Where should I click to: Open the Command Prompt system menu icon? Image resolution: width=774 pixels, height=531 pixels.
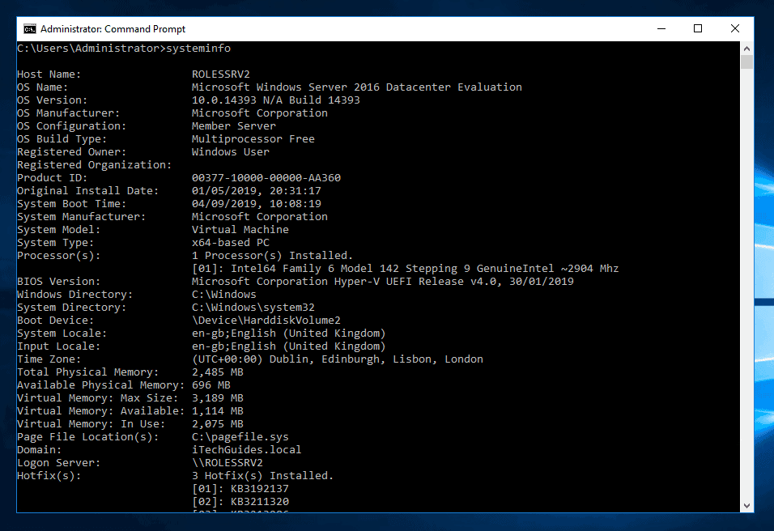pyautogui.click(x=30, y=29)
